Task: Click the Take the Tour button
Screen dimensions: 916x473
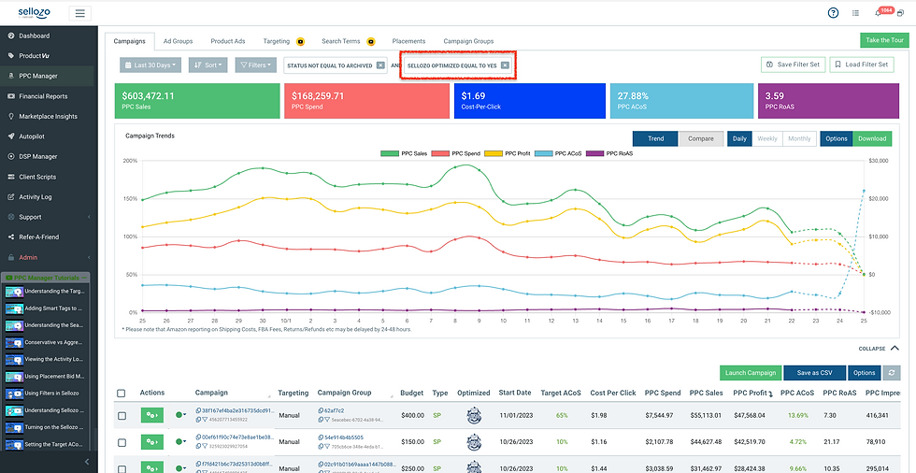Action: 884,40
